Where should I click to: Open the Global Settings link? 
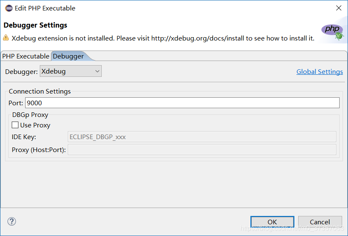point(320,72)
